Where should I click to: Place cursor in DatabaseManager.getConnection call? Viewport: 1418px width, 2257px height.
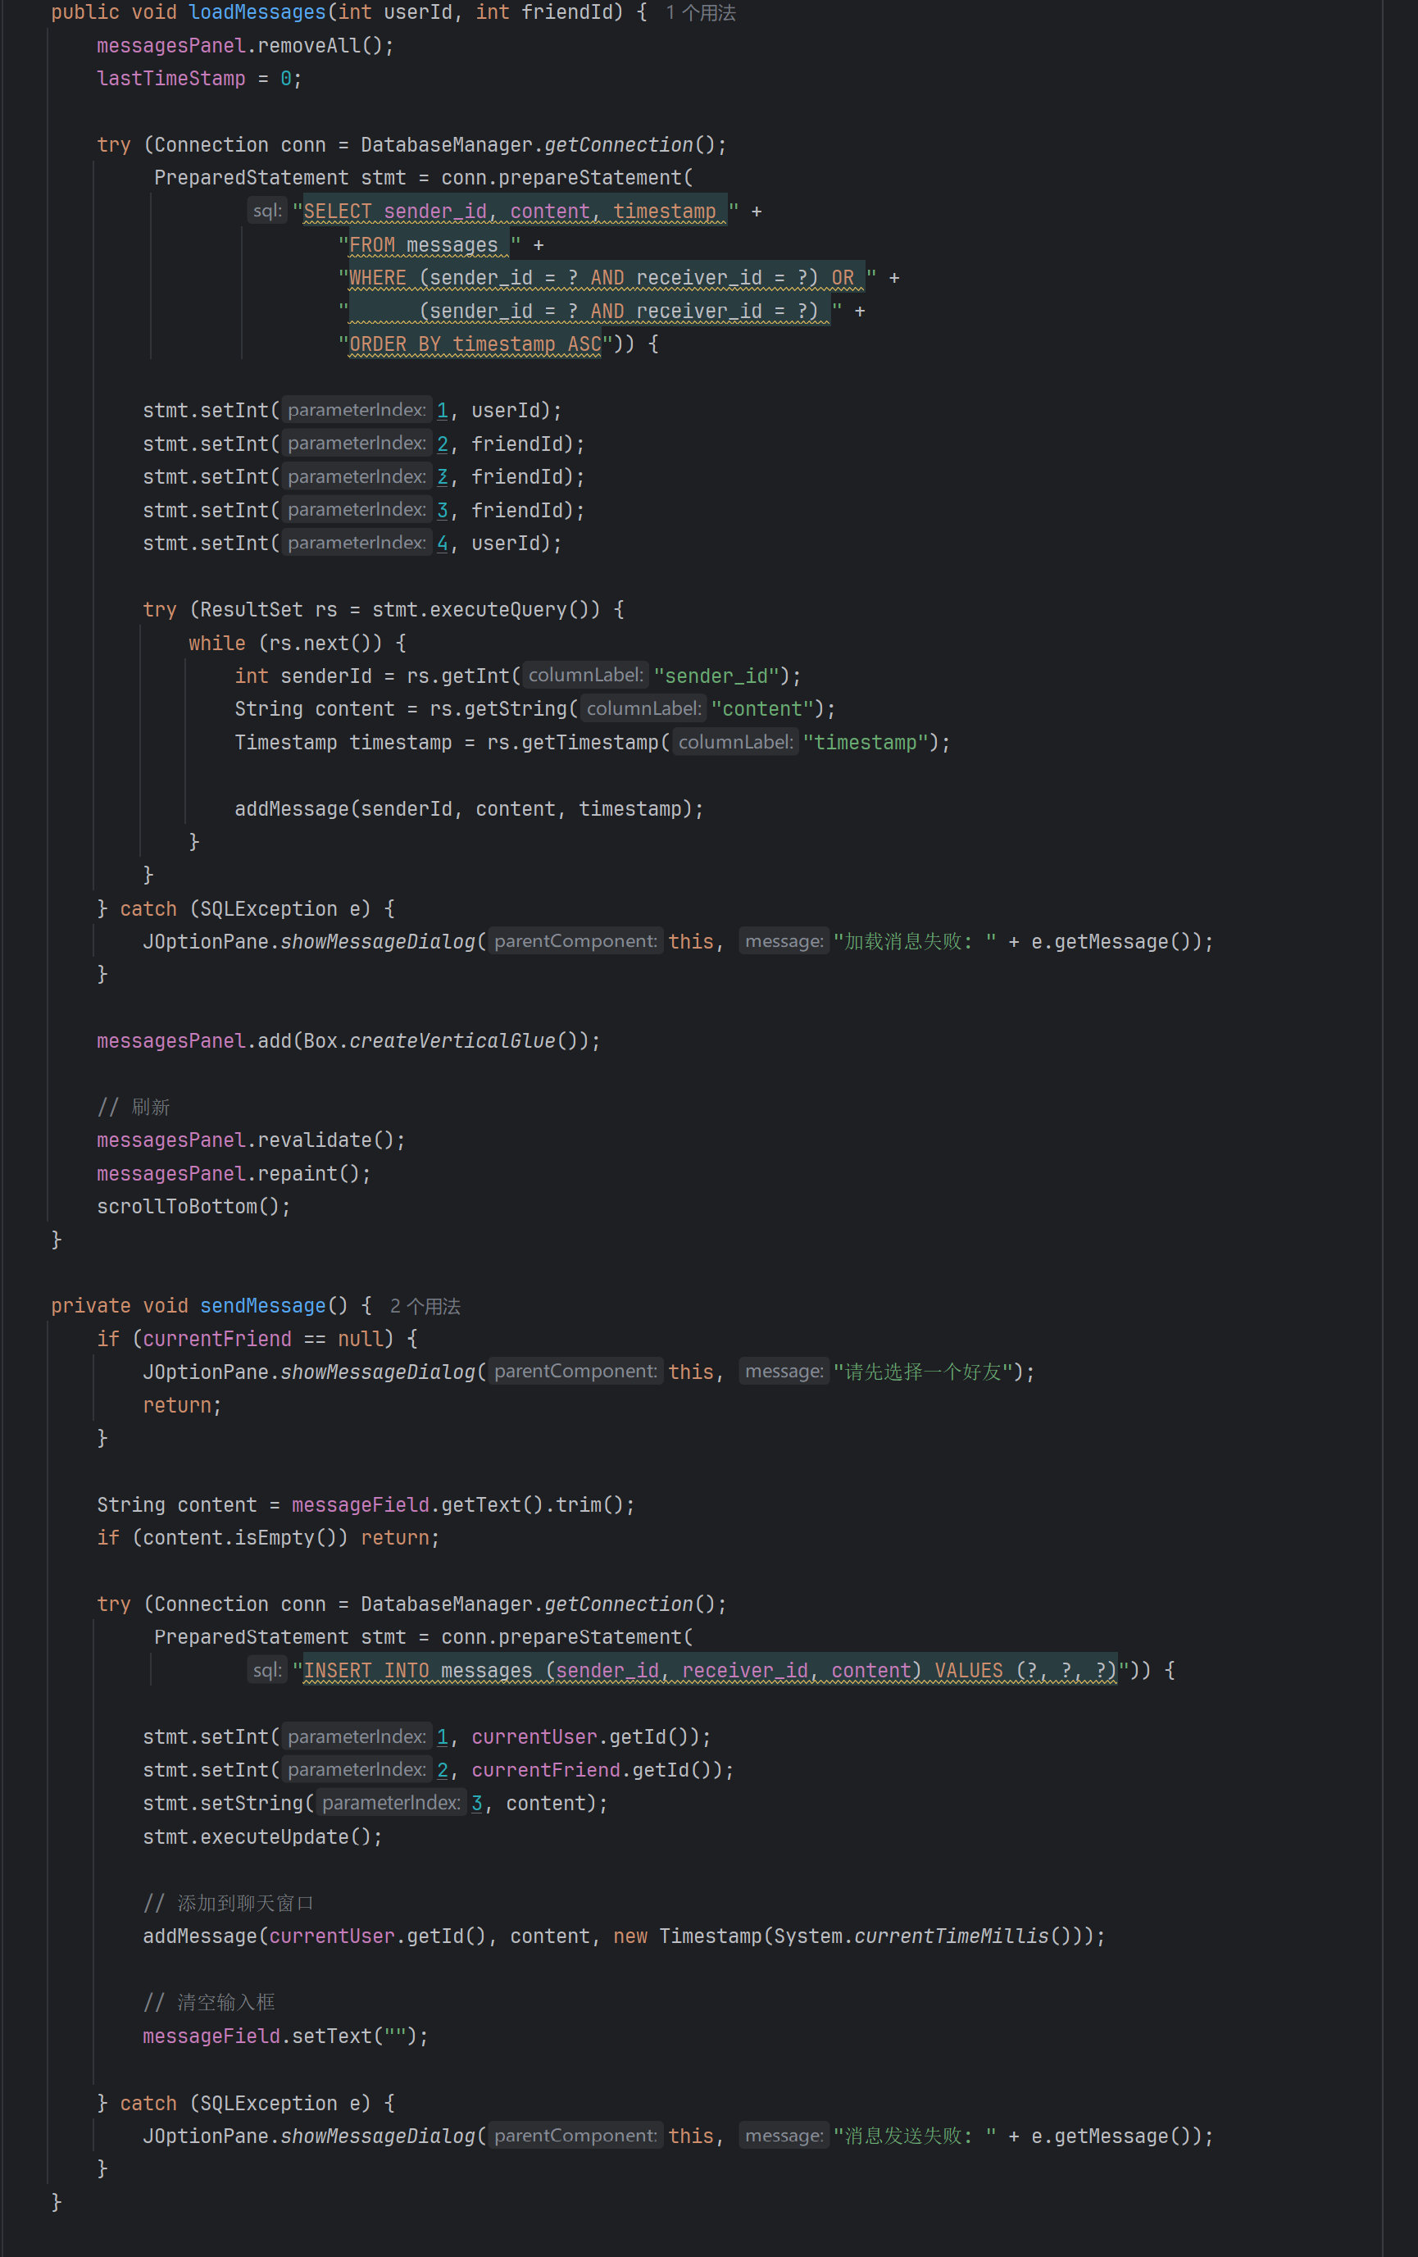[x=620, y=144]
